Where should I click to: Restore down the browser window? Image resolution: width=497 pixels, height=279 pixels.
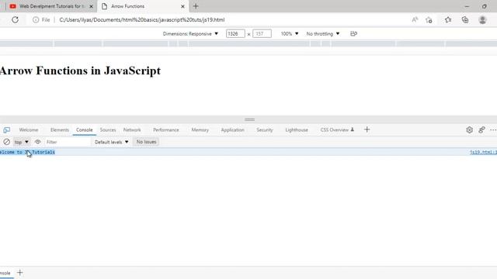tap(485, 6)
